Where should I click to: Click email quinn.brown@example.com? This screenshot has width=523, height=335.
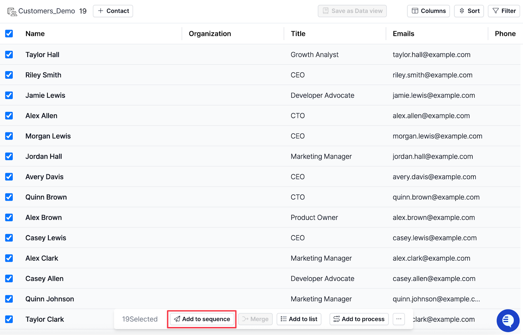436,197
